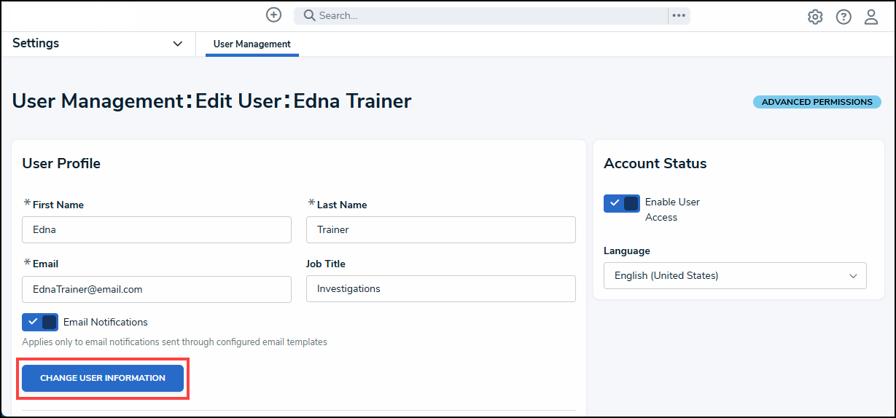Screen dimensions: 896x418
Task: Open the help question mark icon
Action: (844, 17)
